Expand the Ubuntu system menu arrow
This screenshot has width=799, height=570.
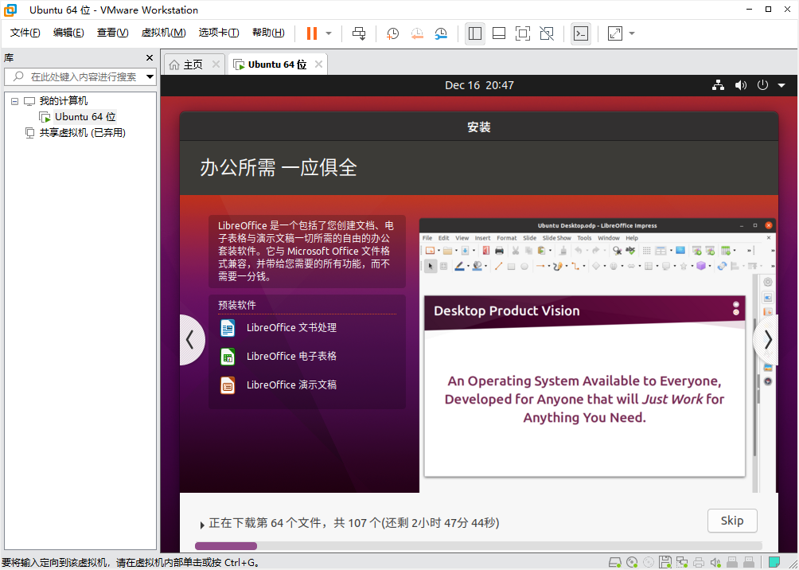pyautogui.click(x=781, y=86)
